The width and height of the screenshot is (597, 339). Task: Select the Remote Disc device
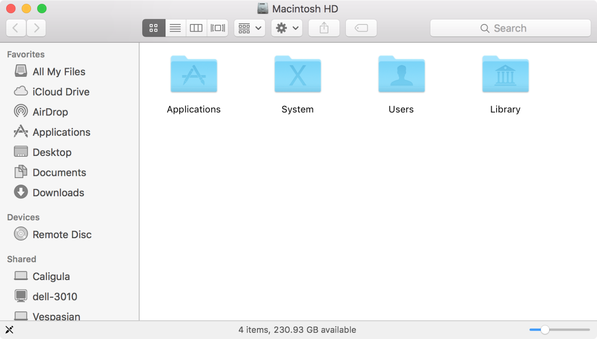point(62,234)
